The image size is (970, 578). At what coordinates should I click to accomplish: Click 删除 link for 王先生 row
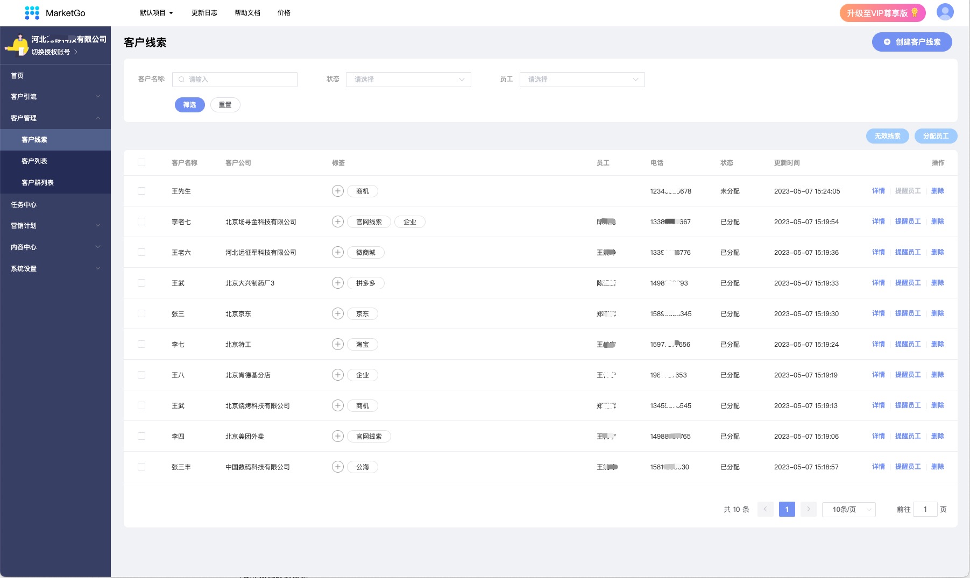coord(937,191)
